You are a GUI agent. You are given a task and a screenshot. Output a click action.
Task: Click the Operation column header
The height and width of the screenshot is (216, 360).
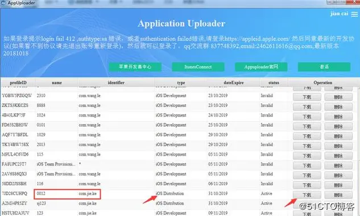point(323,82)
